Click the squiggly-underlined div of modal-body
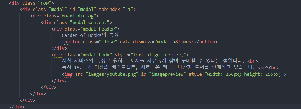The width and height of the screenshot is (301, 109). tap(58, 55)
